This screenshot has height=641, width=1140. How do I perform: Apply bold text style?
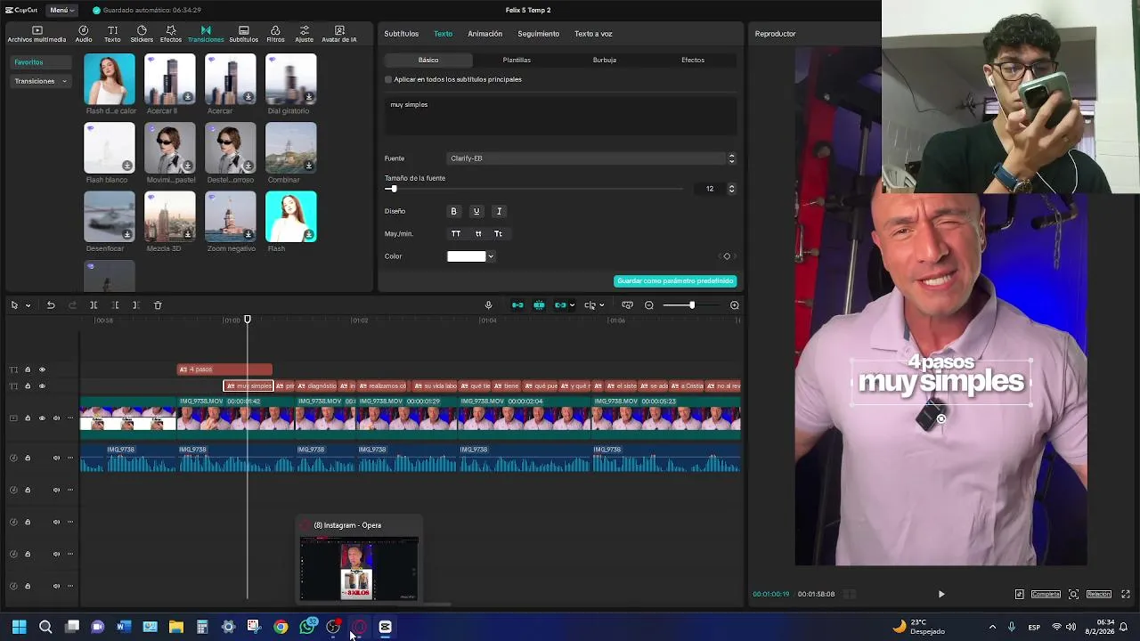453,211
